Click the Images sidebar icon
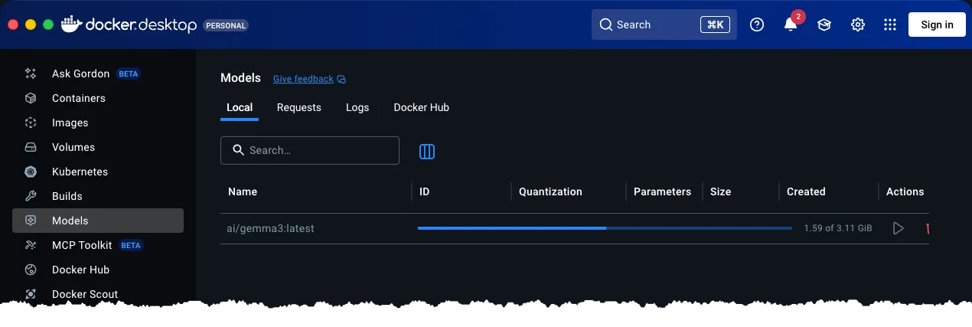 [x=31, y=123]
